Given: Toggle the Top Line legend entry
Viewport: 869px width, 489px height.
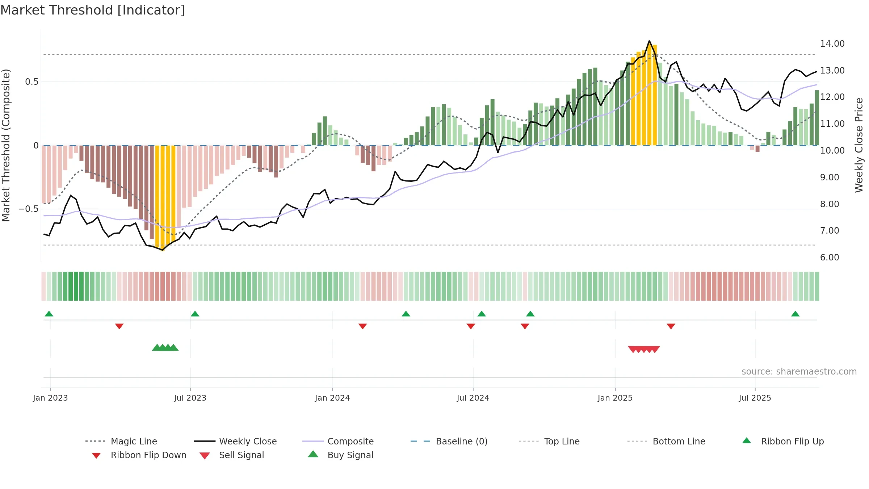Looking at the screenshot, I should tap(549, 441).
